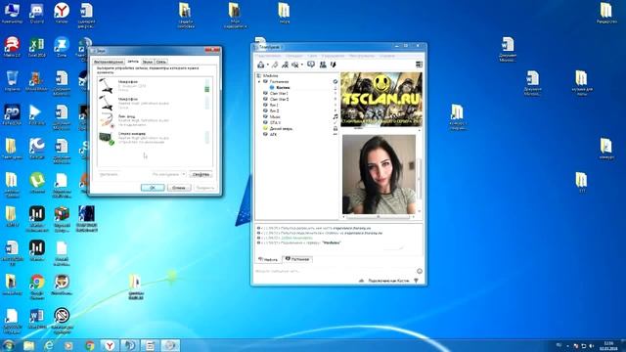Open the Recycle Bin desktop icon
626x352 pixels.
pyautogui.click(x=12, y=81)
